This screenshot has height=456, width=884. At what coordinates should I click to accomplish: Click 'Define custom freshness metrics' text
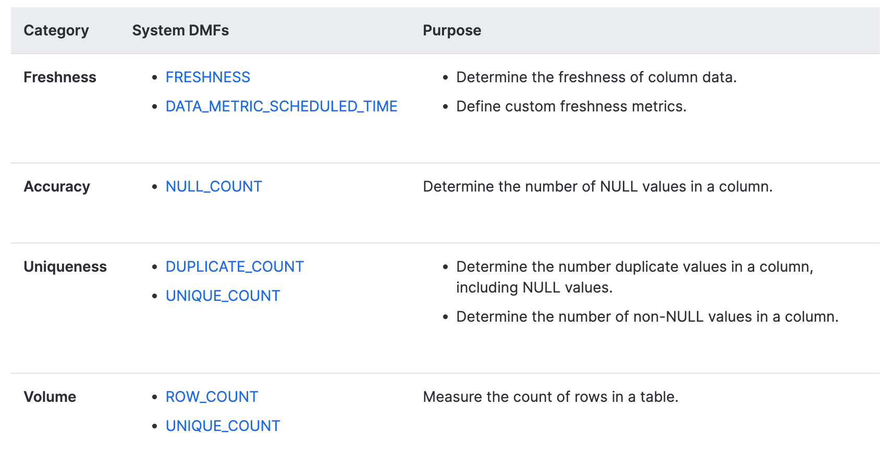click(571, 106)
